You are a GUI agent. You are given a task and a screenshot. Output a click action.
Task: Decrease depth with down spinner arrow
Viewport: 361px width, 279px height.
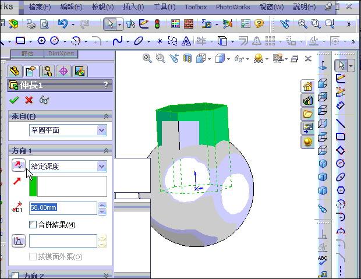[x=102, y=212]
